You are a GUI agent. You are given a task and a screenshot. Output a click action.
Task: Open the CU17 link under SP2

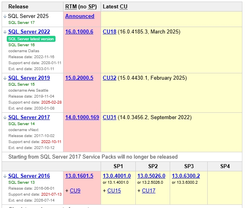(x=149, y=190)
